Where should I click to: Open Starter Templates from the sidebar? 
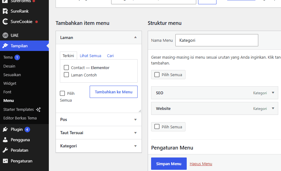(x=18, y=109)
